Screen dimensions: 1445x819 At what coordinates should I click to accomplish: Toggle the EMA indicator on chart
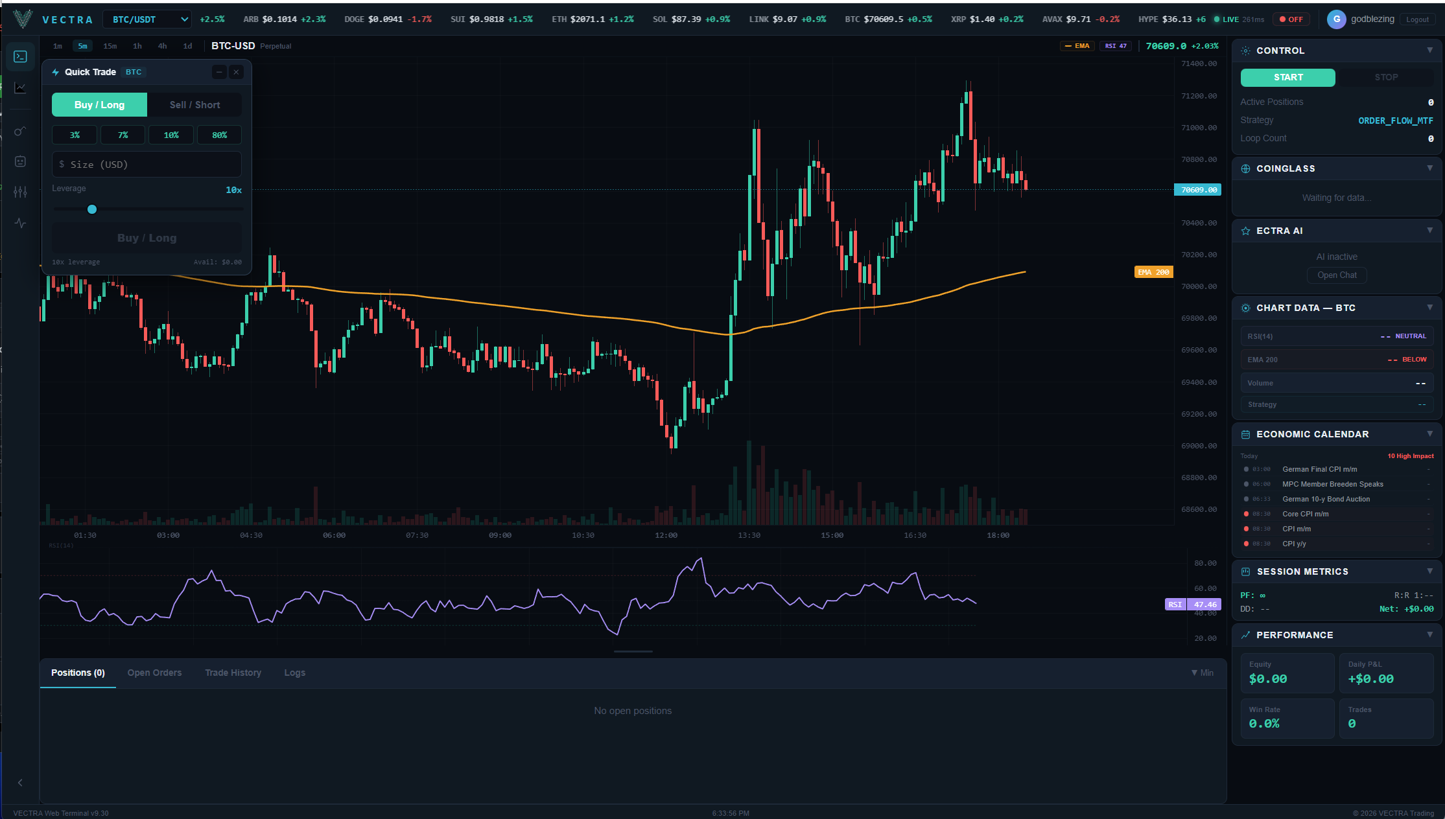pyautogui.click(x=1077, y=46)
